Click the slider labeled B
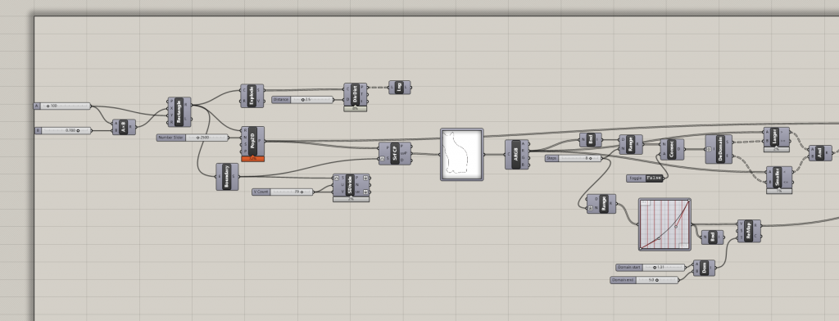The height and width of the screenshot is (321, 839). [62, 130]
